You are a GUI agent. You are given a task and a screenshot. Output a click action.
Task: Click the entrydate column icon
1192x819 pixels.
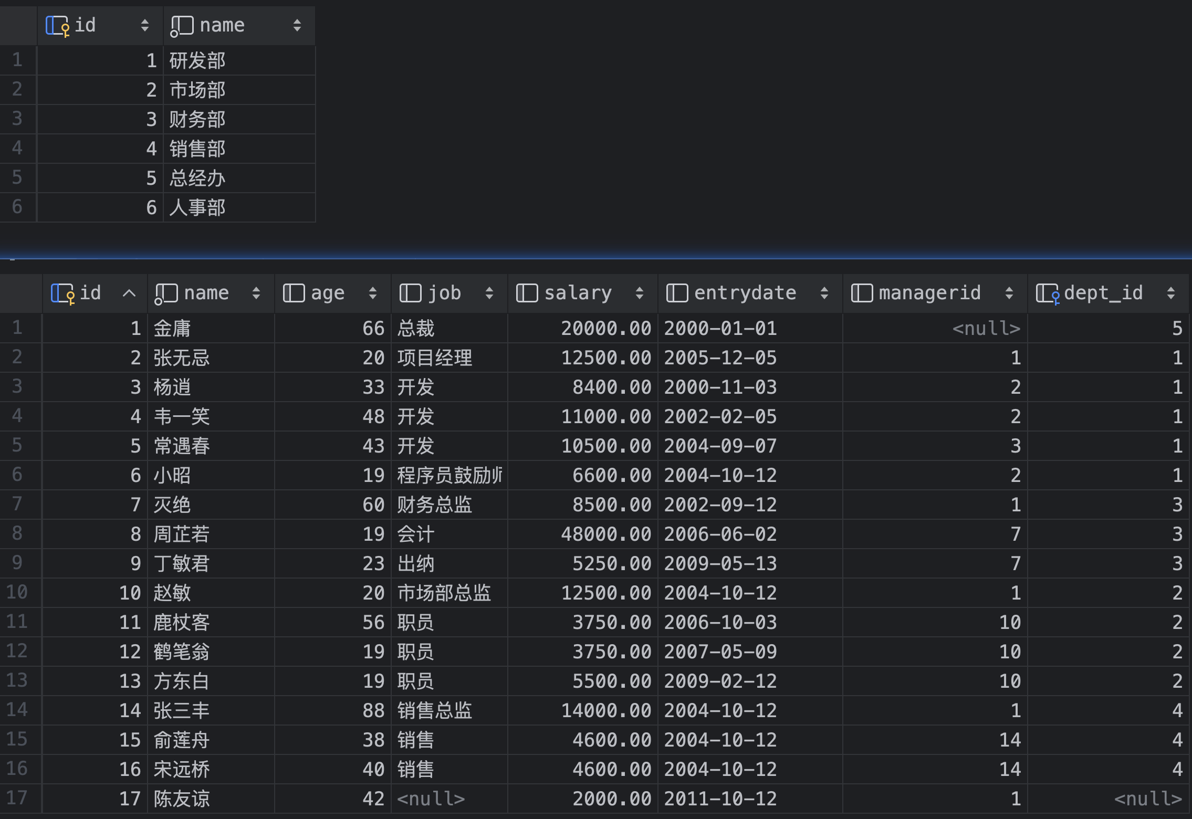(x=677, y=293)
